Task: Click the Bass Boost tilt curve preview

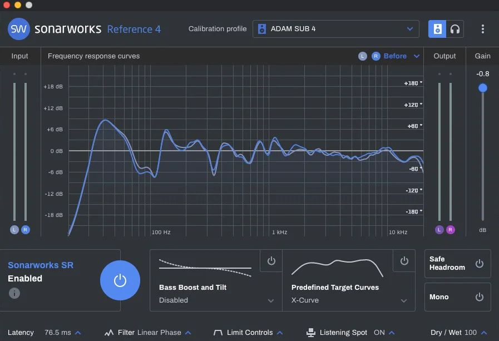Action: [205, 268]
